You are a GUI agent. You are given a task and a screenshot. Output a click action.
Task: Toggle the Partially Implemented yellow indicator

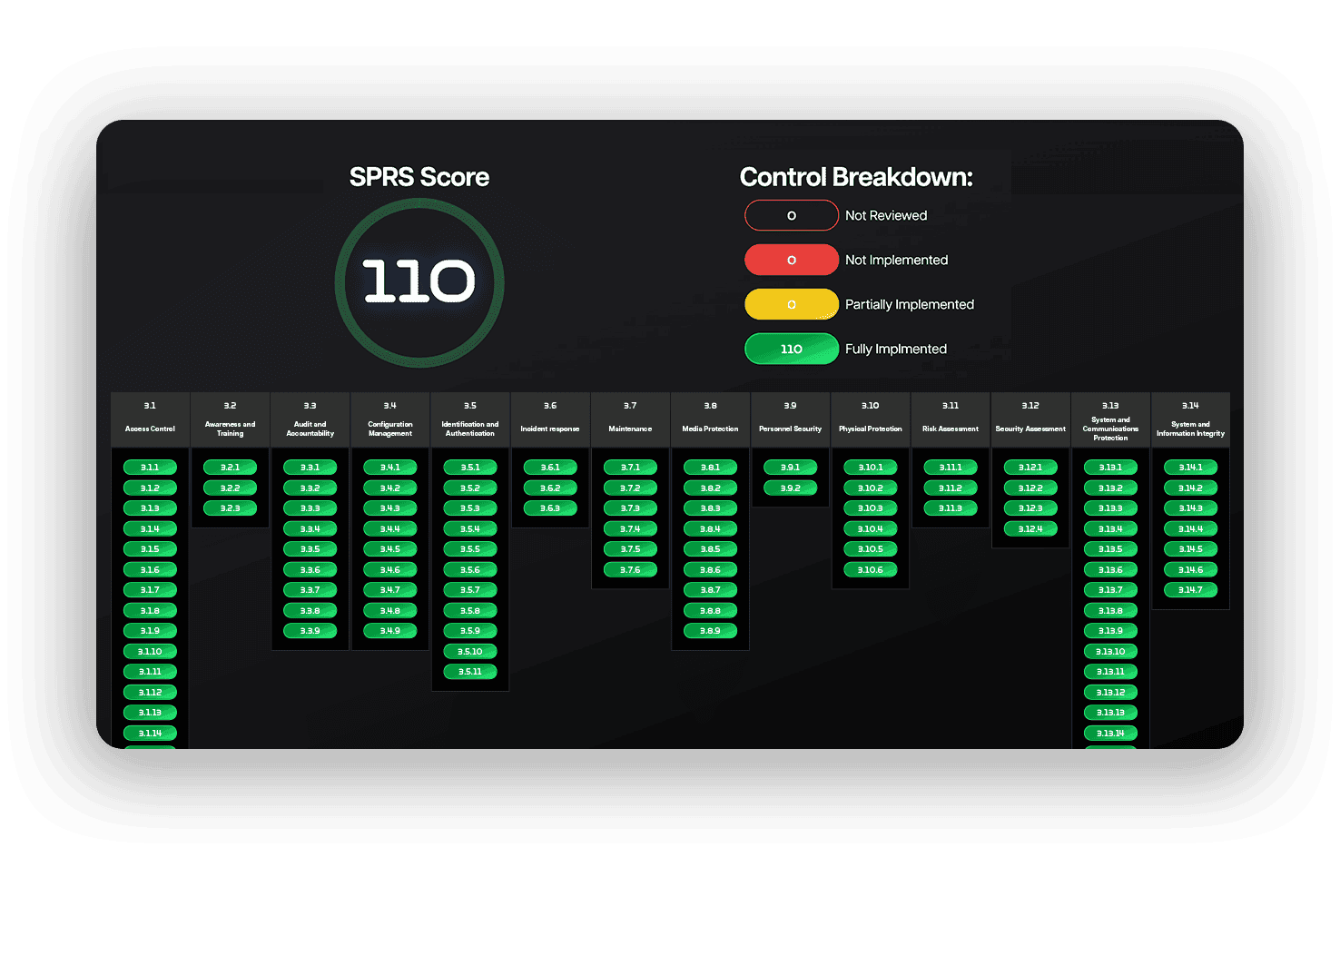coord(791,304)
